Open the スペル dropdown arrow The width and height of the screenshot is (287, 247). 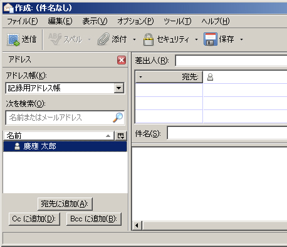point(89,39)
